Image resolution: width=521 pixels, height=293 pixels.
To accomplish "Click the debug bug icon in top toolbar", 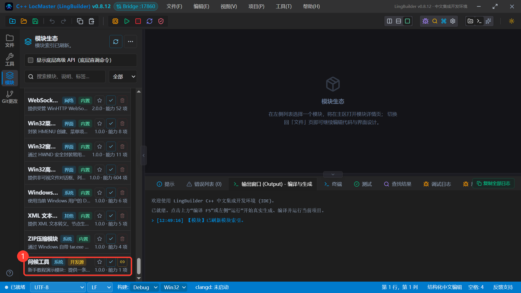I will [425, 21].
